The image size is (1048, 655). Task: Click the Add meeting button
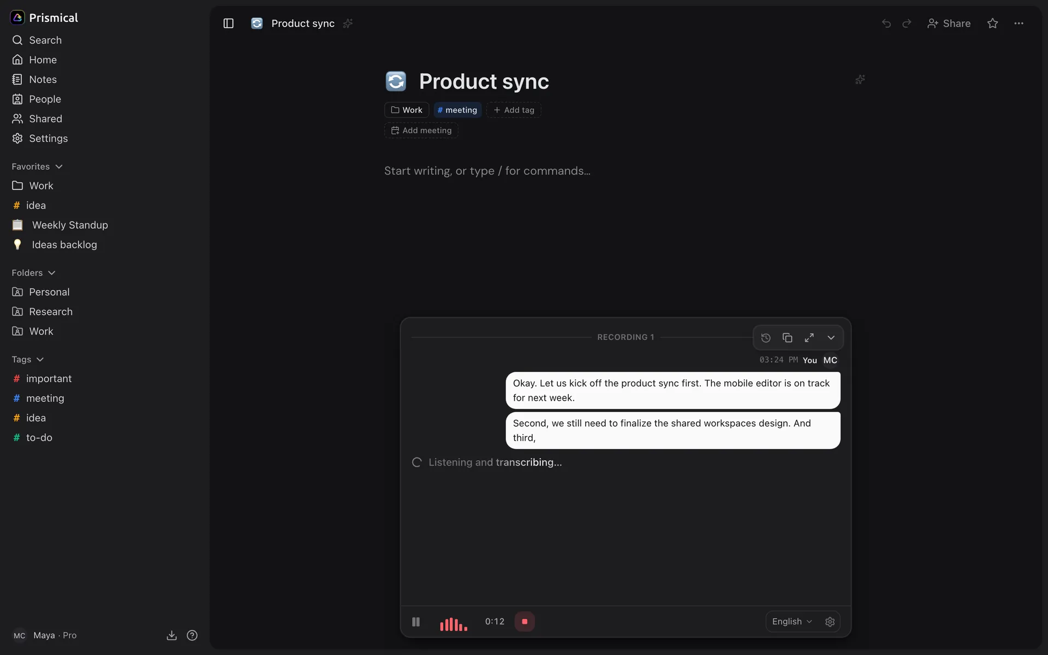coord(421,130)
